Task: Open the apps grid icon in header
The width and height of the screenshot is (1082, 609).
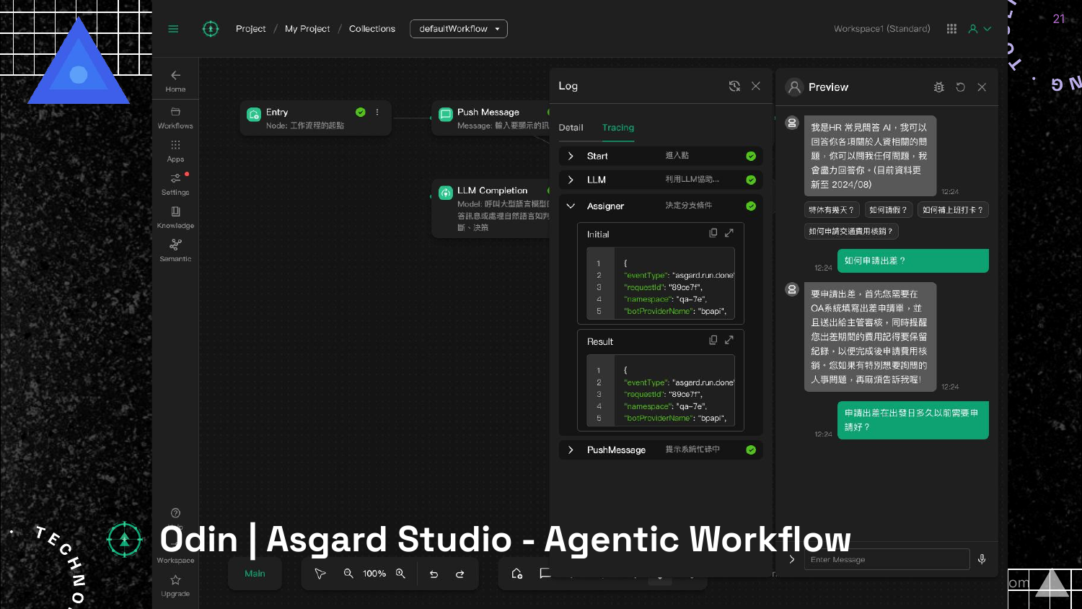Action: (951, 29)
